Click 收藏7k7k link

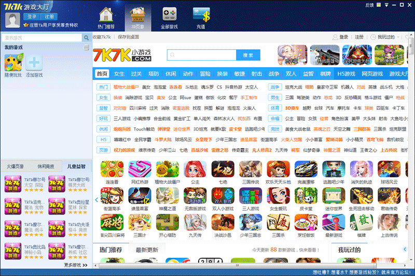(102, 37)
